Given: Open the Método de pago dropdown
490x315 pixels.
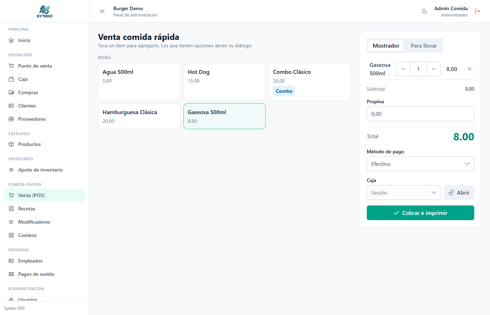Looking at the screenshot, I should coord(420,164).
